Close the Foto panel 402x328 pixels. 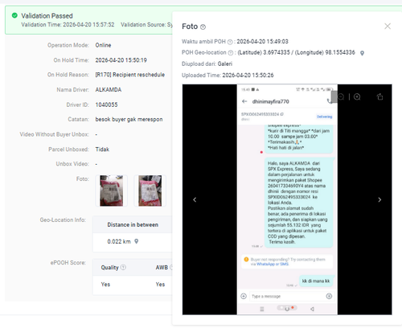point(388,27)
